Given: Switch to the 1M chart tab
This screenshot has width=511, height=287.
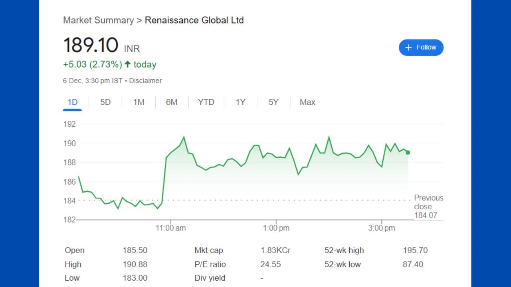Looking at the screenshot, I should tap(139, 102).
